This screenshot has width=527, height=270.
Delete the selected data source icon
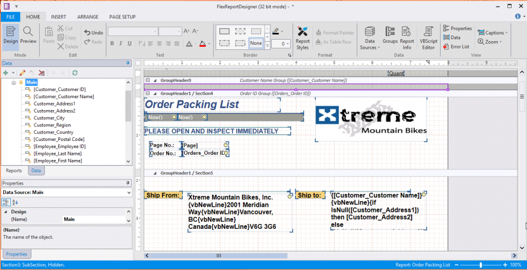click(x=42, y=73)
